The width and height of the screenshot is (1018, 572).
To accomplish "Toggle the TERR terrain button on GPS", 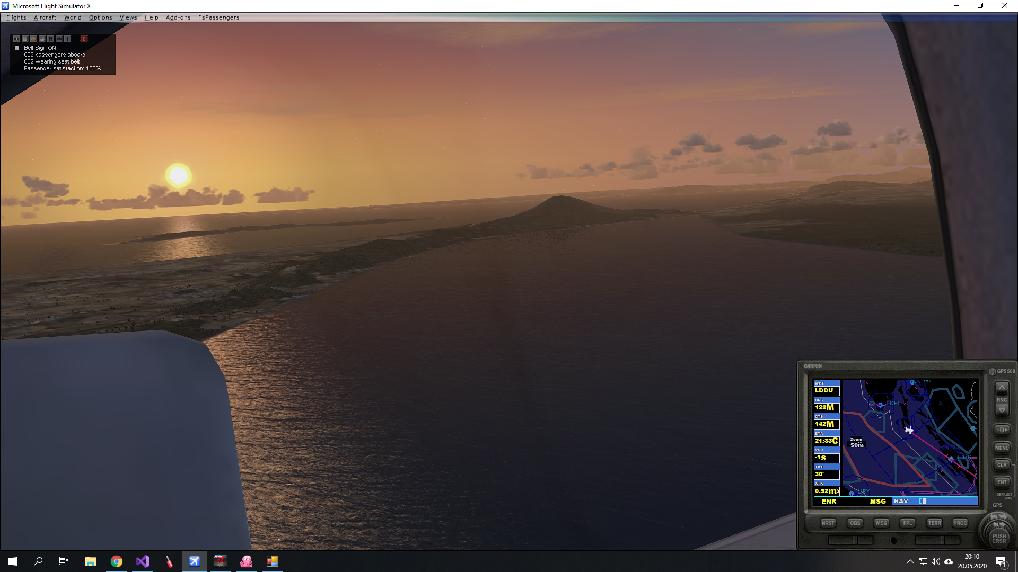I will click(934, 523).
